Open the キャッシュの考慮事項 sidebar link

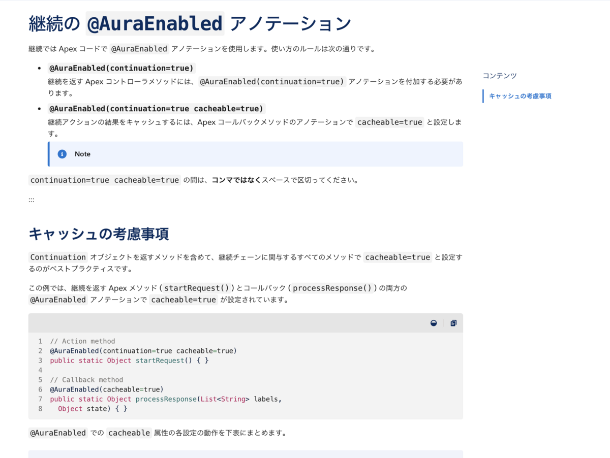coord(520,95)
